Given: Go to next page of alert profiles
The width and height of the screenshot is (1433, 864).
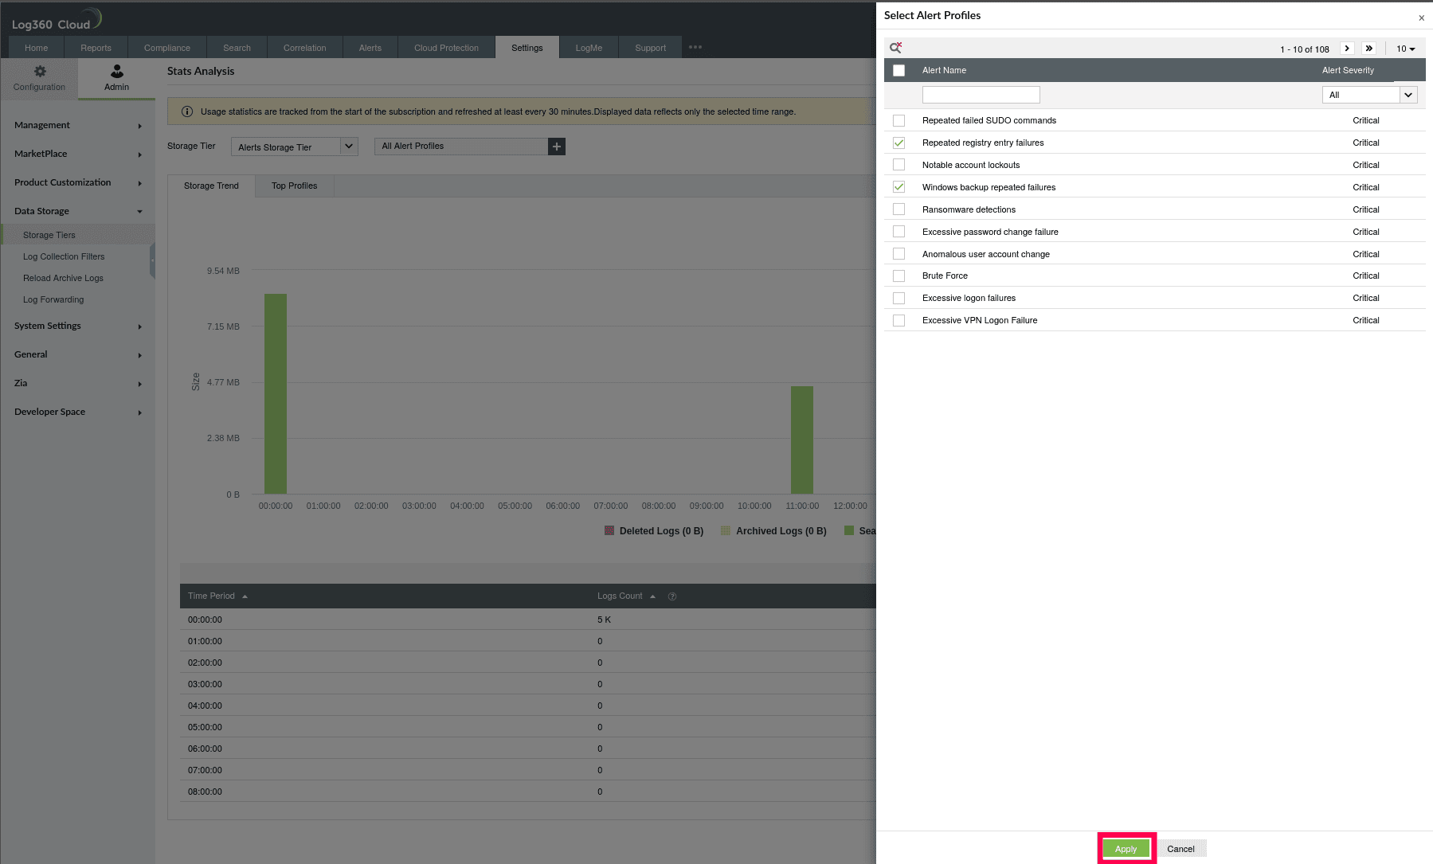Looking at the screenshot, I should point(1347,49).
